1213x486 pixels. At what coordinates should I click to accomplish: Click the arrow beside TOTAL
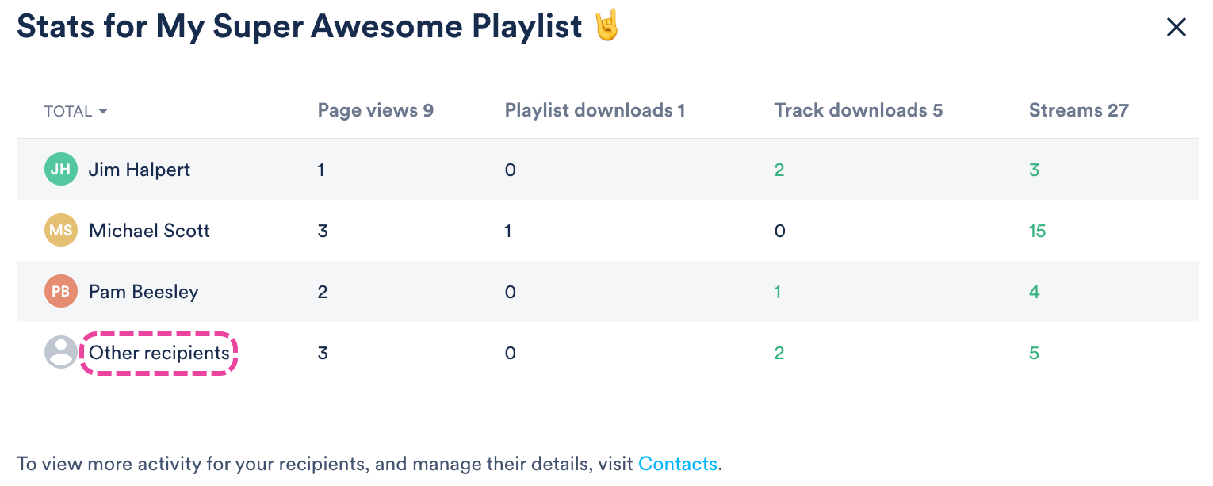(x=102, y=112)
